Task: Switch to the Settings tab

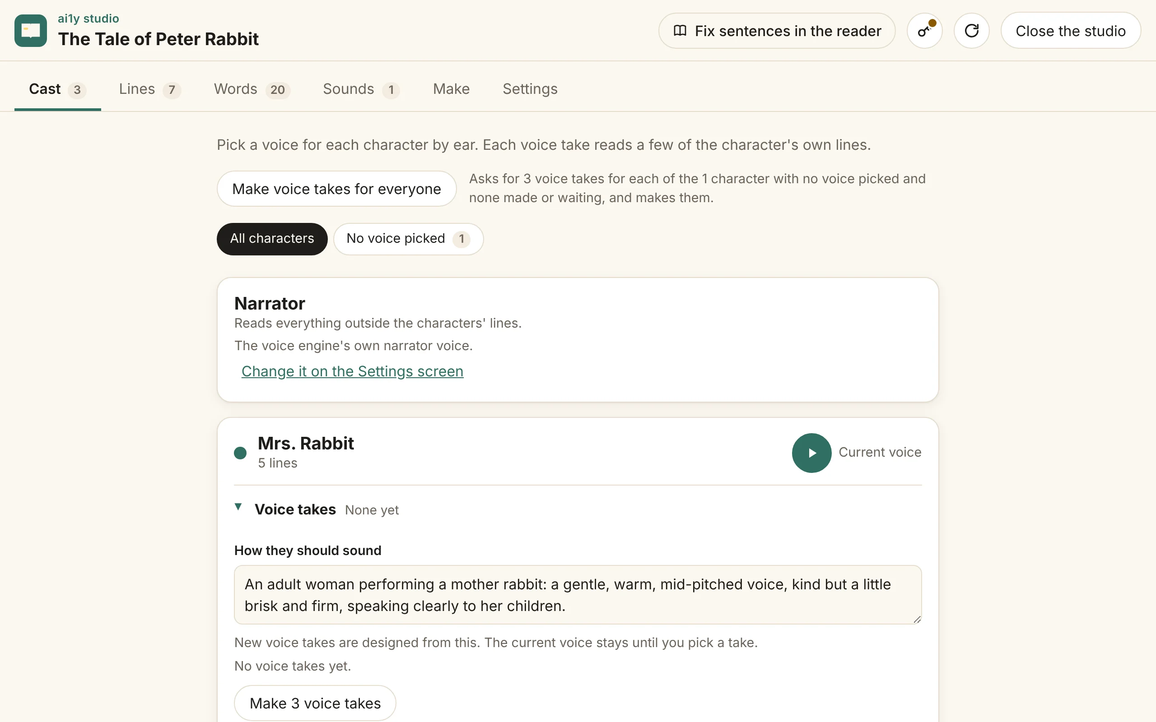Action: (x=530, y=89)
